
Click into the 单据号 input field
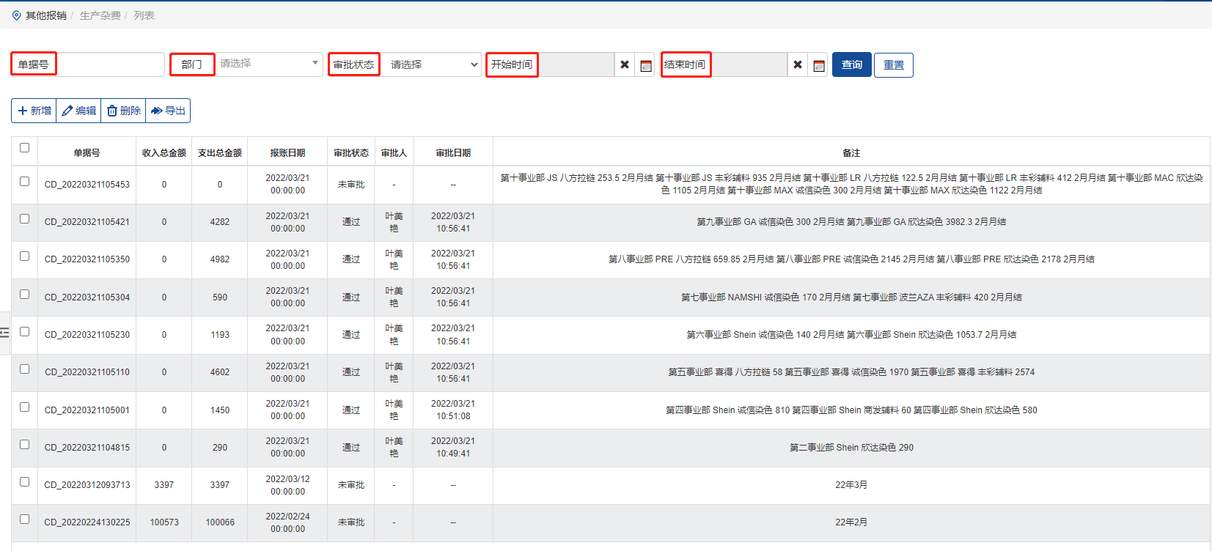pyautogui.click(x=110, y=64)
